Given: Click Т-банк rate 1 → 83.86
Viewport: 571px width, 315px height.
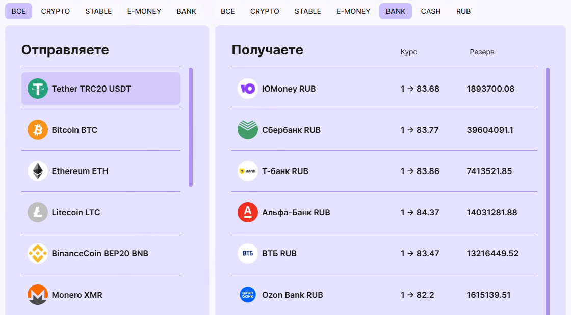Looking at the screenshot, I should coord(420,171).
